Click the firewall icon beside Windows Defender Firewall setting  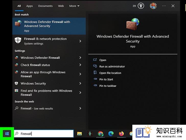[x=16, y=58]
